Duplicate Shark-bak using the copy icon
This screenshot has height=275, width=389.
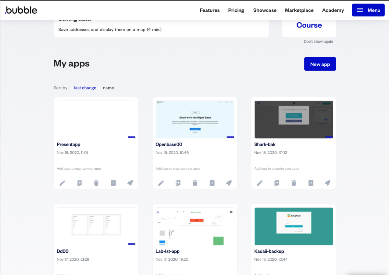point(277,183)
